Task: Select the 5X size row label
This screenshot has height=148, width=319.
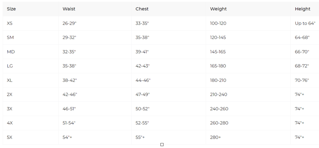Action: pyautogui.click(x=10, y=137)
